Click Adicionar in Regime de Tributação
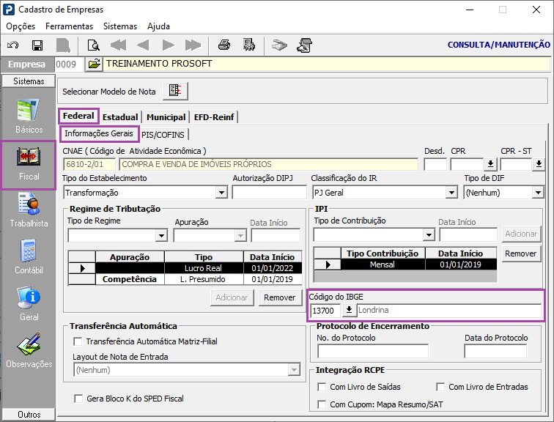554x422 pixels. tap(232, 297)
